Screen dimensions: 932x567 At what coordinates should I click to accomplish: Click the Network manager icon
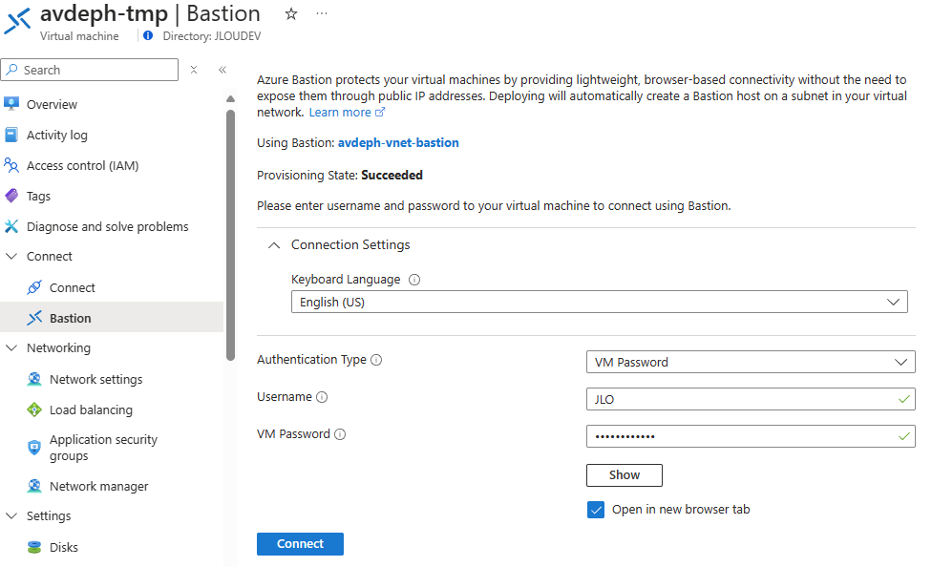(x=34, y=486)
